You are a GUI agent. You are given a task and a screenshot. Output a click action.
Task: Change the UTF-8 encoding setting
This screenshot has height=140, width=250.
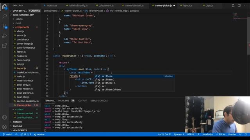[x=190, y=135]
